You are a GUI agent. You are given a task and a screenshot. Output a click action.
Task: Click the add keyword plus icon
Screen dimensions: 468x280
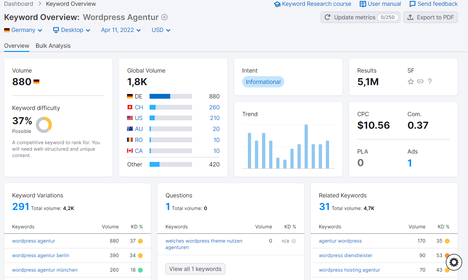coord(164,17)
